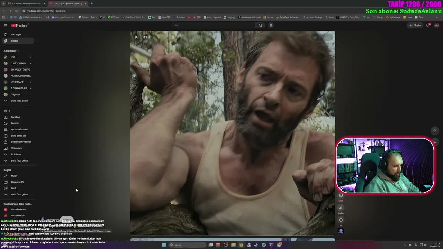Viewport: 443px width, 249px height.
Task: Open Chrome from the taskbar
Action: pyautogui.click(x=241, y=245)
